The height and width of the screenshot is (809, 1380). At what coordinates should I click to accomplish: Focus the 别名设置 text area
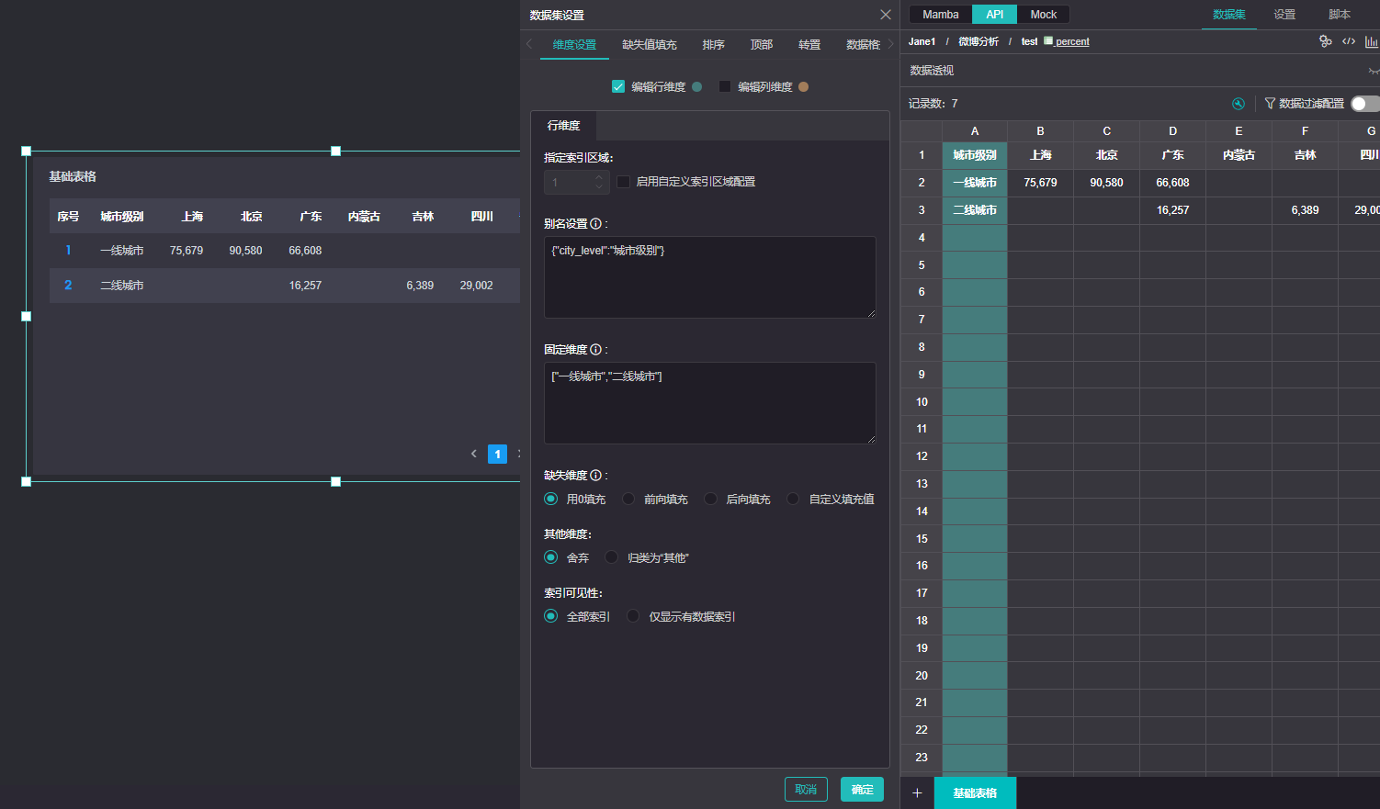[x=710, y=277]
